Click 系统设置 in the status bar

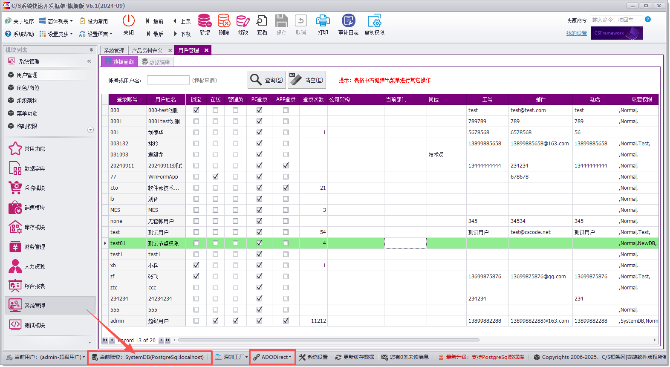coord(313,357)
